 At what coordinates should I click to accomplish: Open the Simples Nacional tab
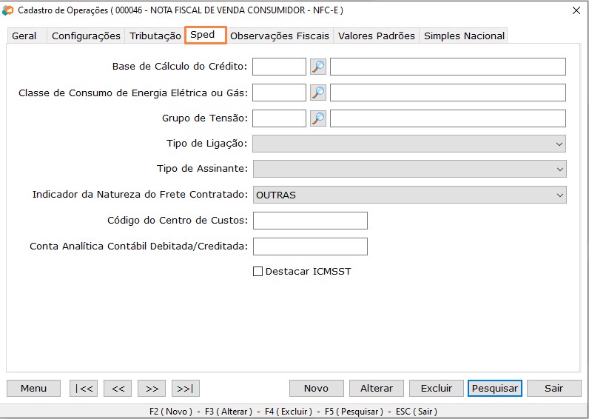[464, 36]
